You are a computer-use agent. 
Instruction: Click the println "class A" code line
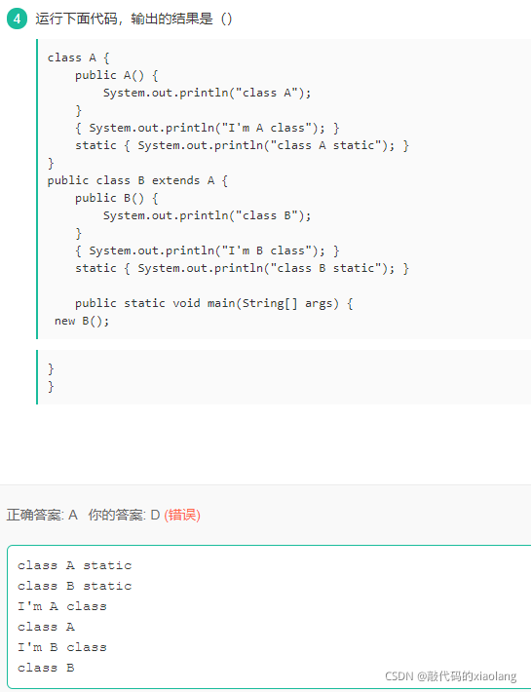207,93
